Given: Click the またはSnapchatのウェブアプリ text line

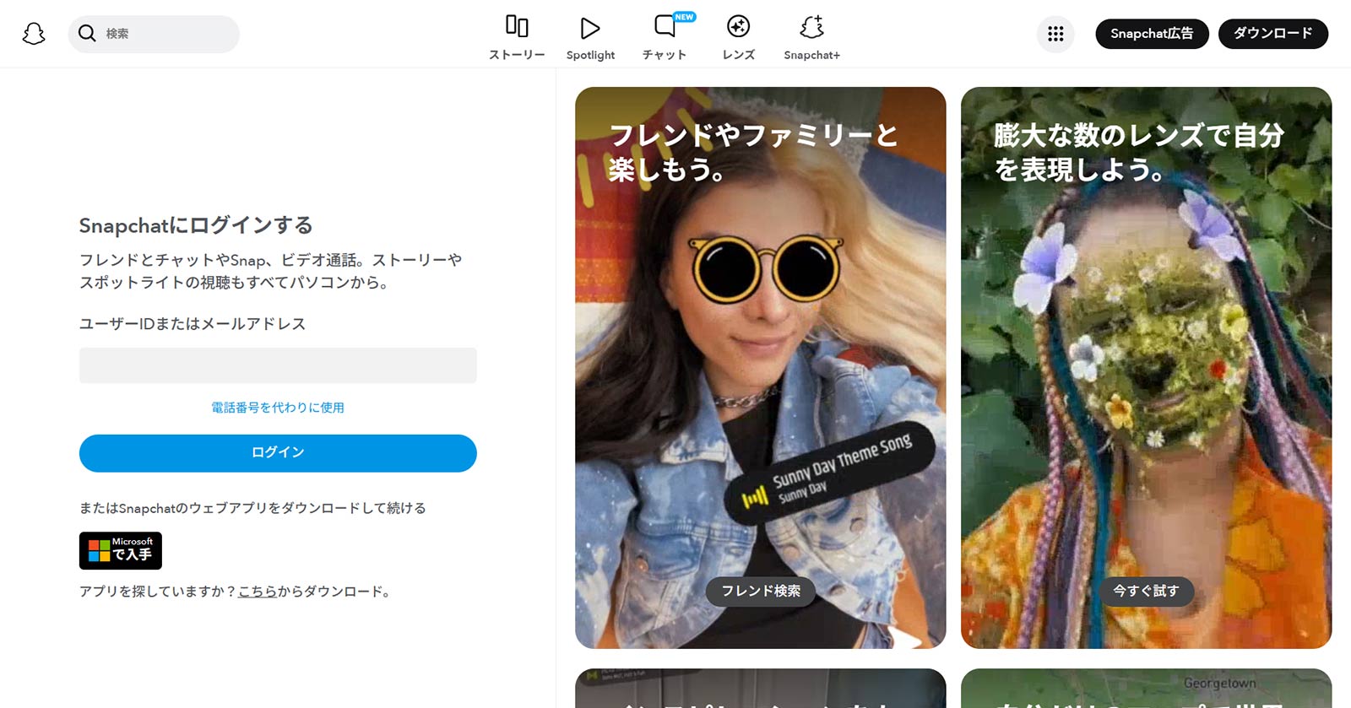Looking at the screenshot, I should (x=252, y=508).
